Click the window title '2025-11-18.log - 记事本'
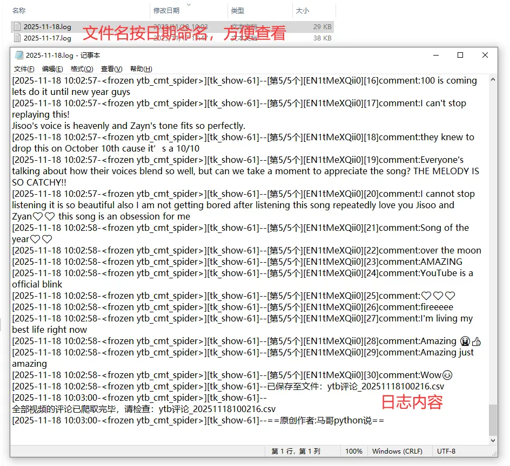Viewport: 510px width, 466px height. coord(63,55)
